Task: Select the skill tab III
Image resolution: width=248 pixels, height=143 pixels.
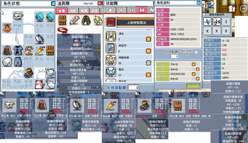Action: 142,10
